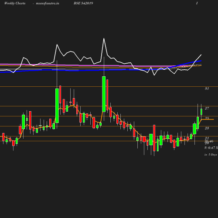Select the 'munafasutra.in' site label

click(x=48, y=3)
